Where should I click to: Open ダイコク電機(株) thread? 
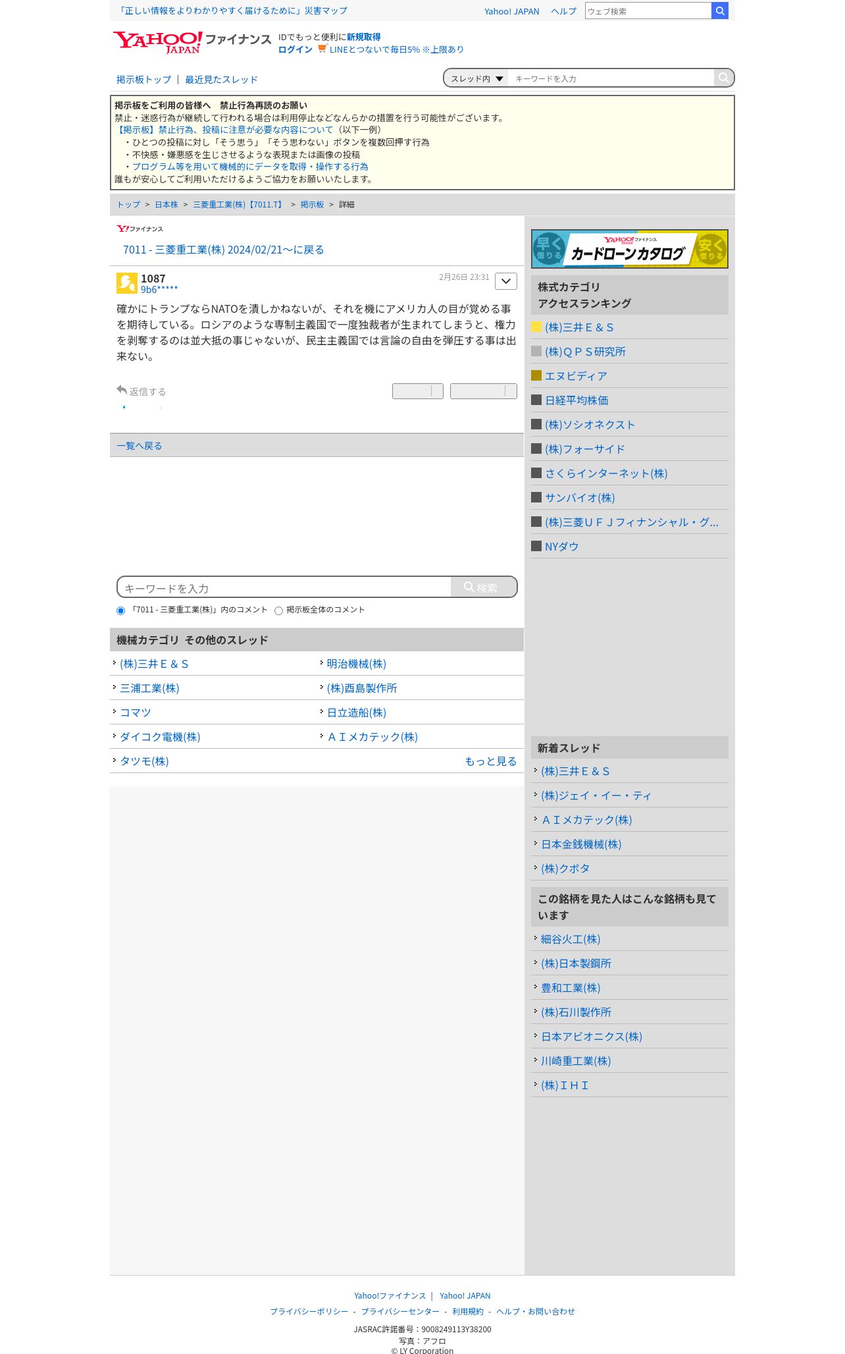tap(160, 737)
